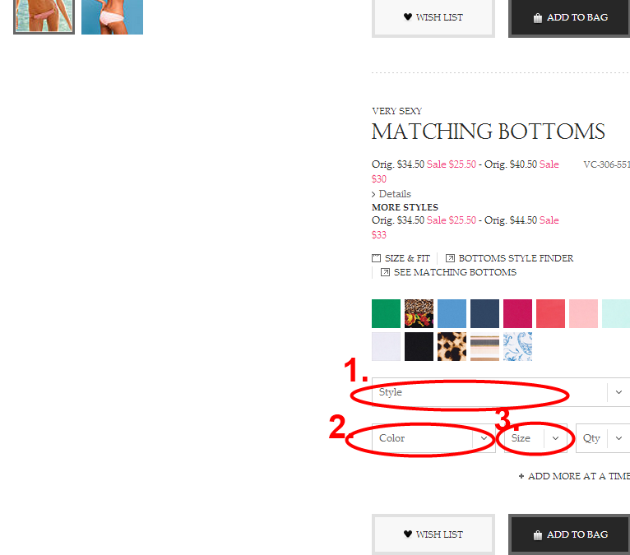630x555 pixels.
Task: Click Bottoms Style Finder popout icon
Action: [x=450, y=258]
